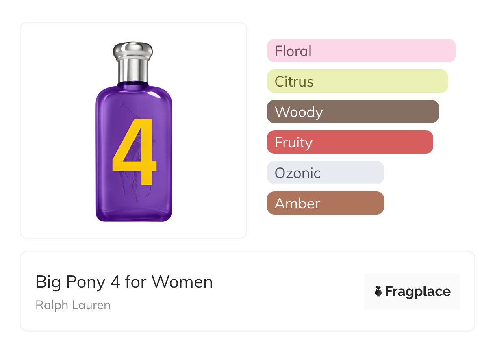Image resolution: width=495 pixels, height=351 pixels.
Task: Click the Big Pony 4 for Women title
Action: [x=124, y=282]
